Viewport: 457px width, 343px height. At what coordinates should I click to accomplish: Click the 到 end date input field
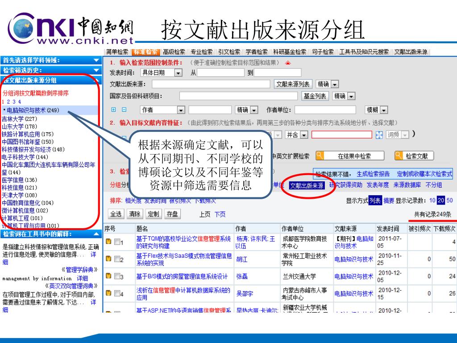(x=278, y=73)
